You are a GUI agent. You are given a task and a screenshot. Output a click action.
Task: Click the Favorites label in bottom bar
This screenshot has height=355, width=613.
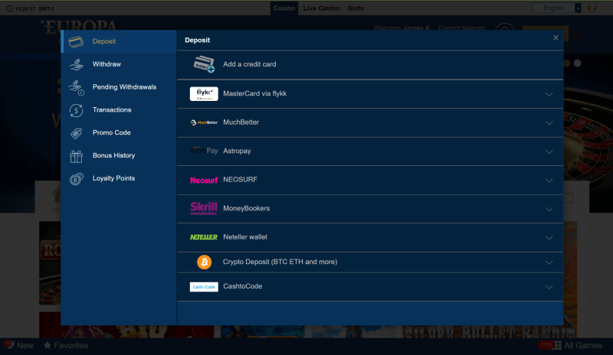pos(70,345)
